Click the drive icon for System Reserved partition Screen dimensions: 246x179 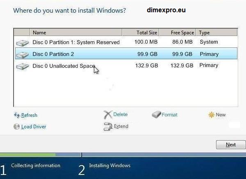[x=22, y=43]
